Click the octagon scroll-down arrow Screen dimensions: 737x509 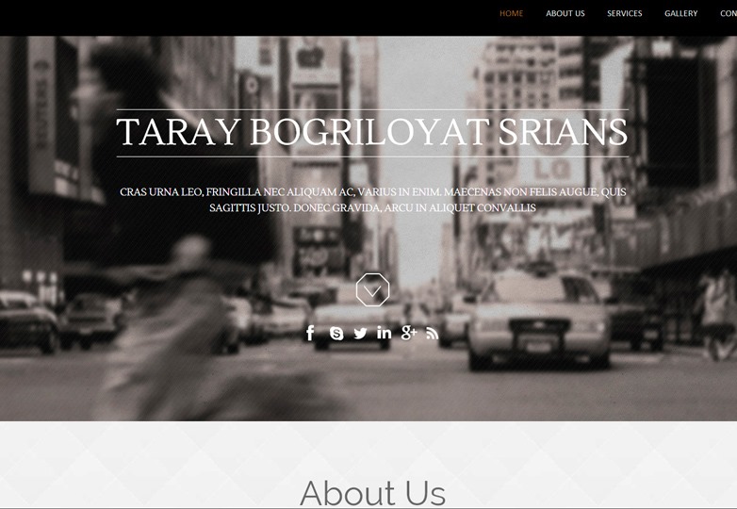372,289
